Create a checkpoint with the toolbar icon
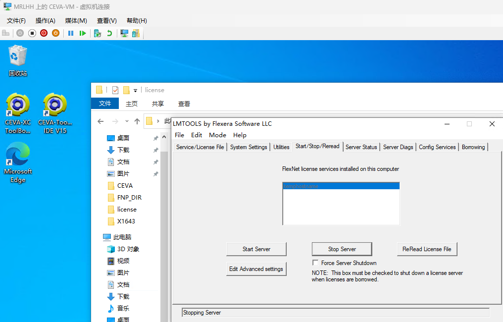This screenshot has height=322, width=503. [98, 33]
